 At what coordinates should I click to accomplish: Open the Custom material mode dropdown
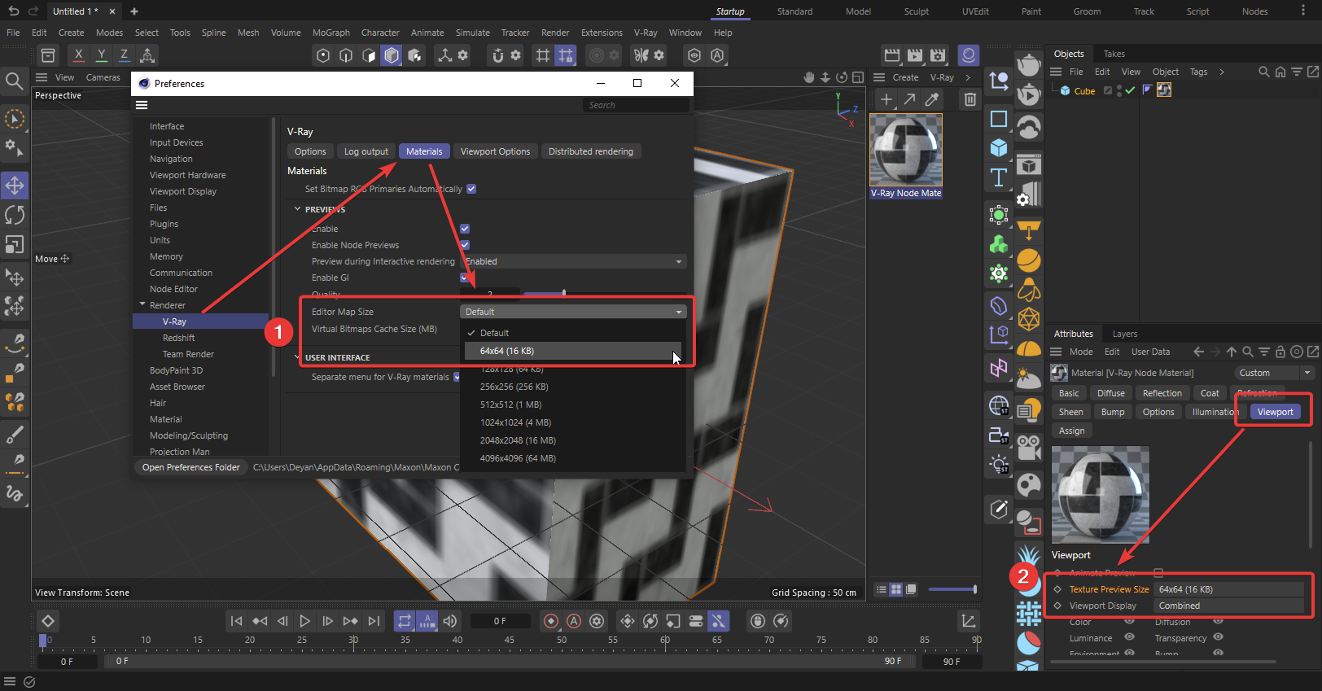1274,373
